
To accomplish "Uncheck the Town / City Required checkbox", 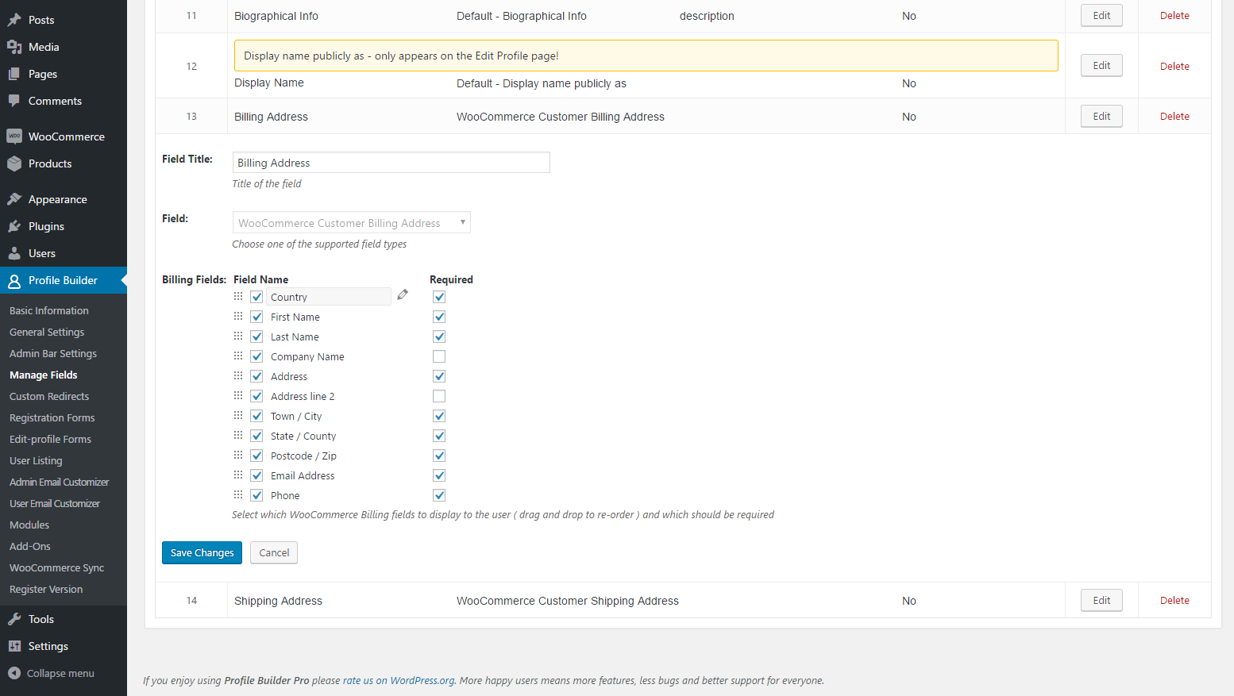I will click(x=439, y=416).
